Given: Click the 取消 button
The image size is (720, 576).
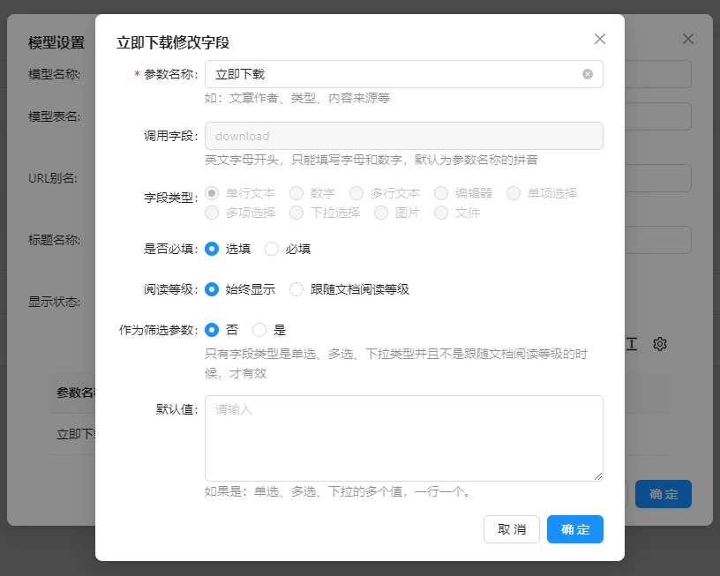Looking at the screenshot, I should 512,529.
